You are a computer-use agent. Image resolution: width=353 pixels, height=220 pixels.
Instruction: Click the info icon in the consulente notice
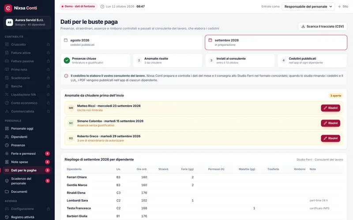[66, 76]
